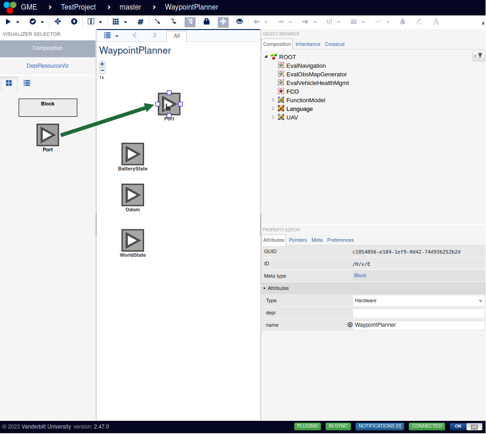Click the up-arrow go-to-parent icon
The height and width of the screenshot is (434, 486).
[x=74, y=21]
